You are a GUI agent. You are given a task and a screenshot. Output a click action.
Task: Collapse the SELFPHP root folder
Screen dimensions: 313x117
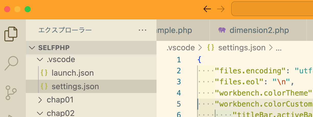click(32, 48)
